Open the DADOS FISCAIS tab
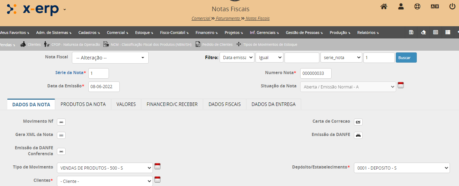Viewport: 459px width, 186px height. [x=224, y=104]
